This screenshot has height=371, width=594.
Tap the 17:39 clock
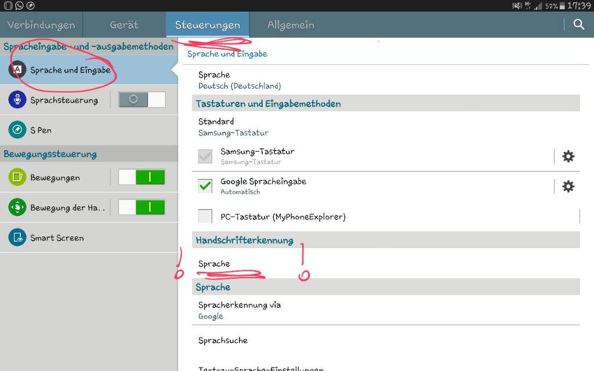click(x=578, y=6)
